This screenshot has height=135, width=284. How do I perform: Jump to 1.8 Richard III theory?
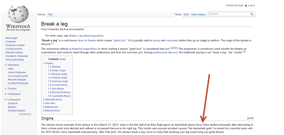coord(59,92)
